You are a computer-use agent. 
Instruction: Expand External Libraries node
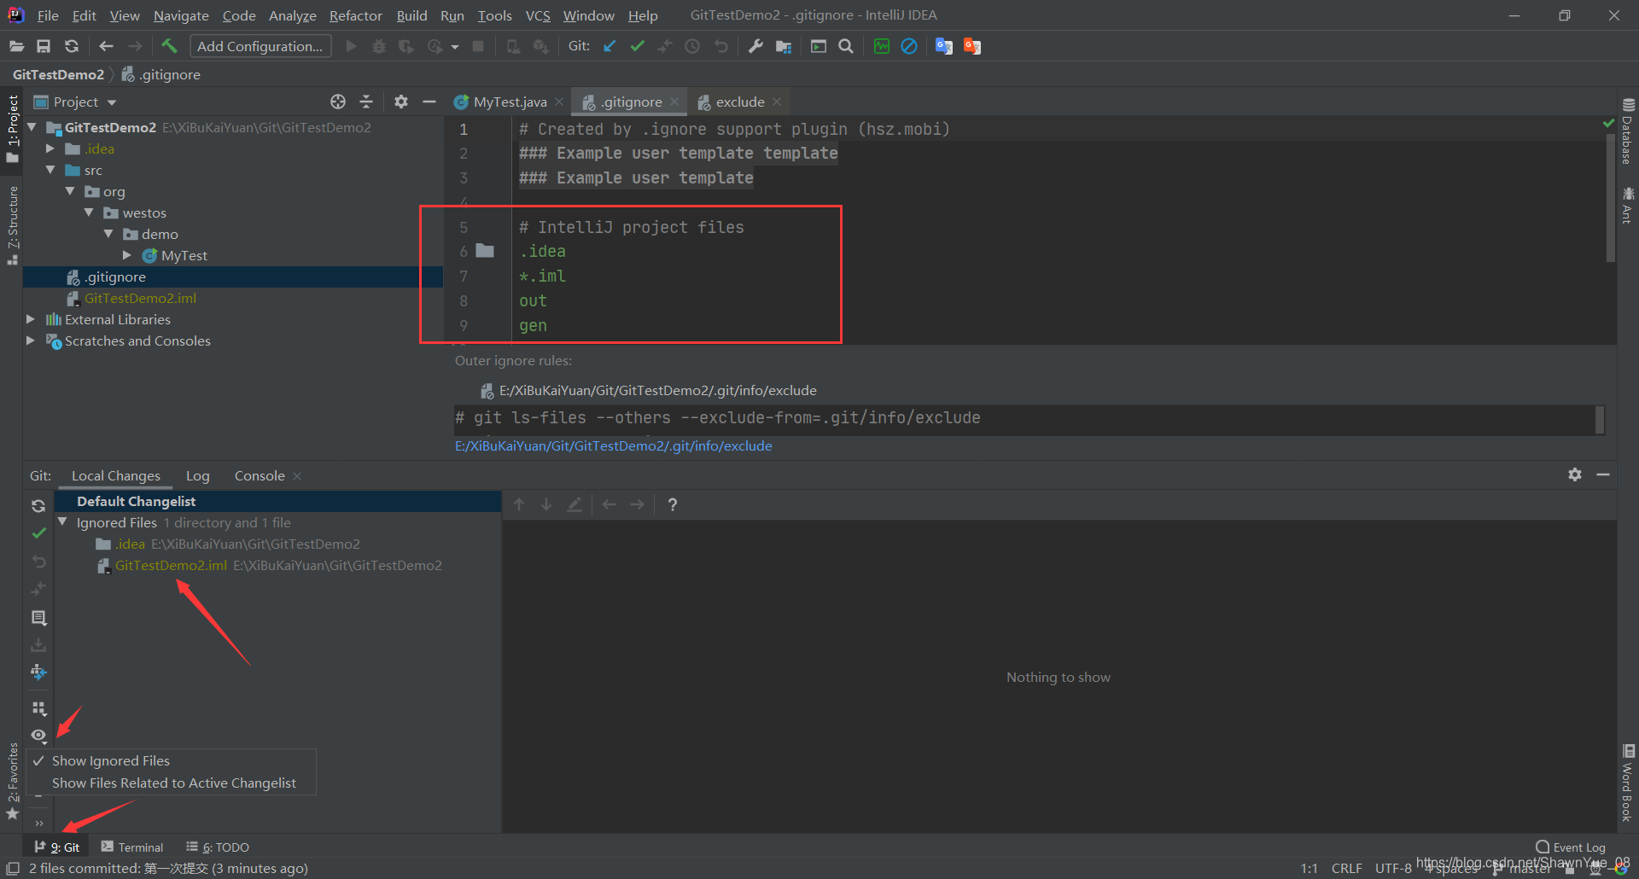31,319
